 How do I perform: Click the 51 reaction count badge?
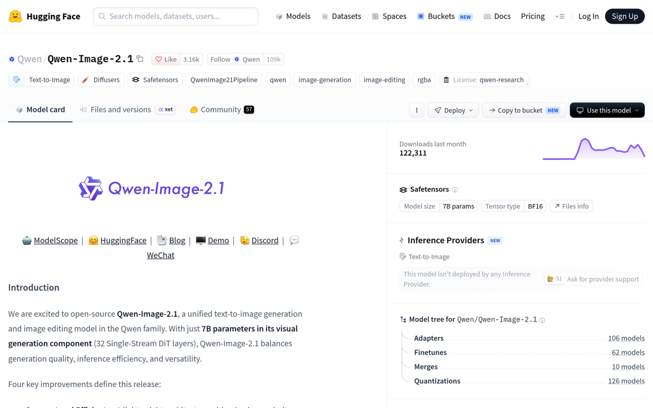[x=555, y=279]
